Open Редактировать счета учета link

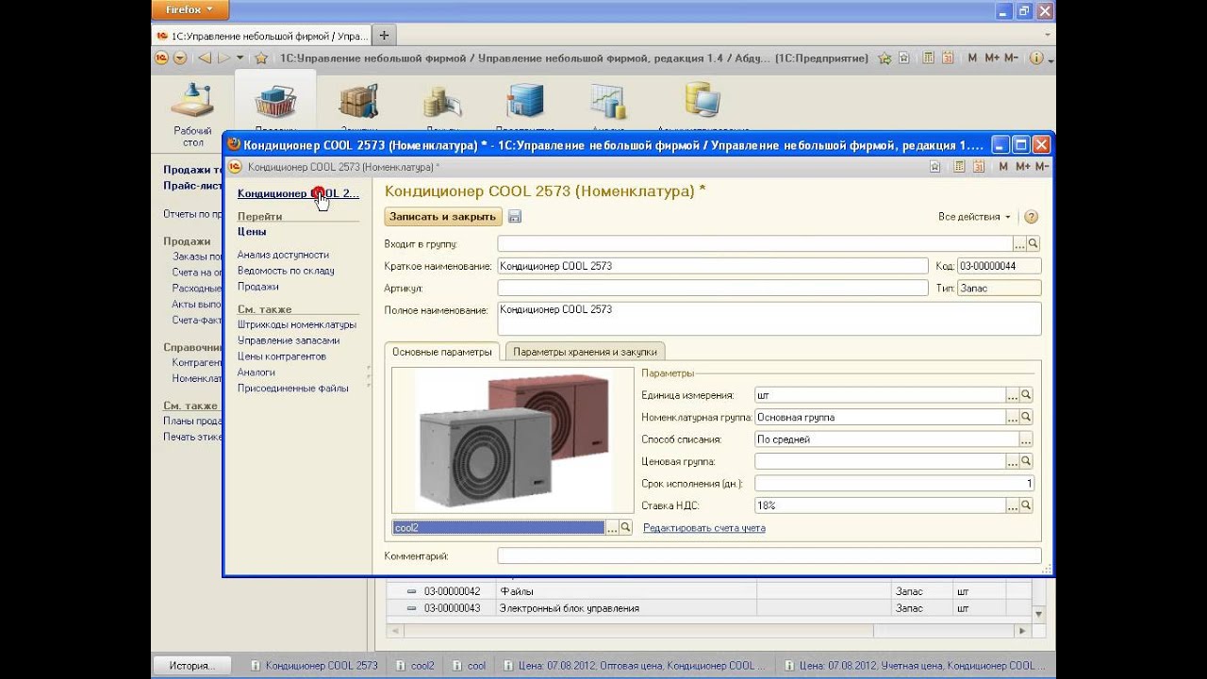pos(704,528)
